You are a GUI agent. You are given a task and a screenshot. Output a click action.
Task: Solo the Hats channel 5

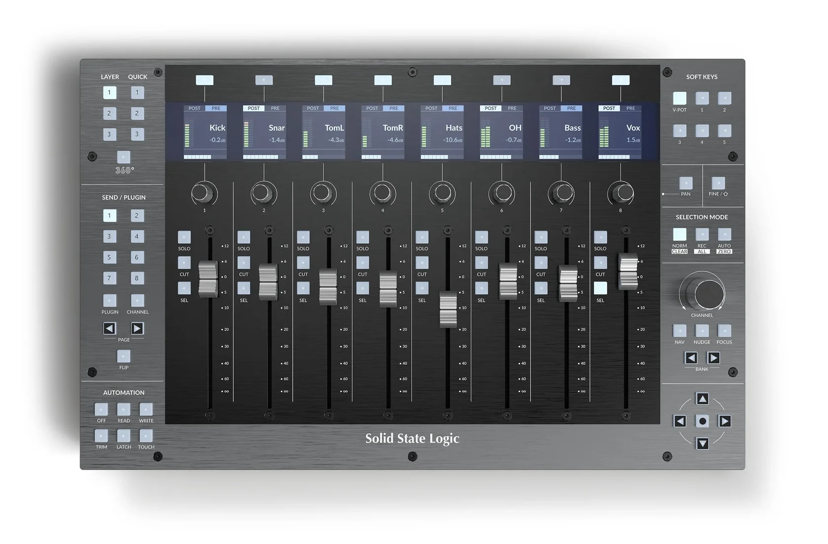[x=422, y=237]
